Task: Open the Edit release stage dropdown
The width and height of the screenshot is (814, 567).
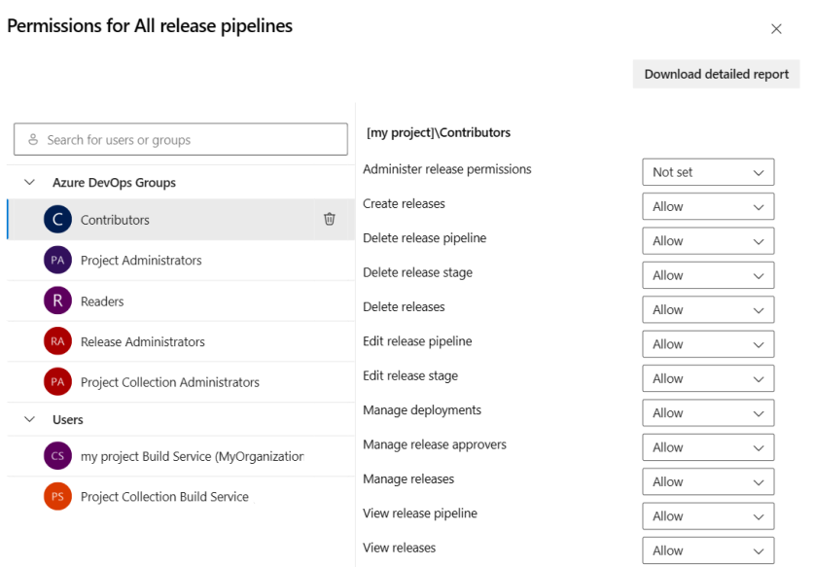Action: (708, 378)
